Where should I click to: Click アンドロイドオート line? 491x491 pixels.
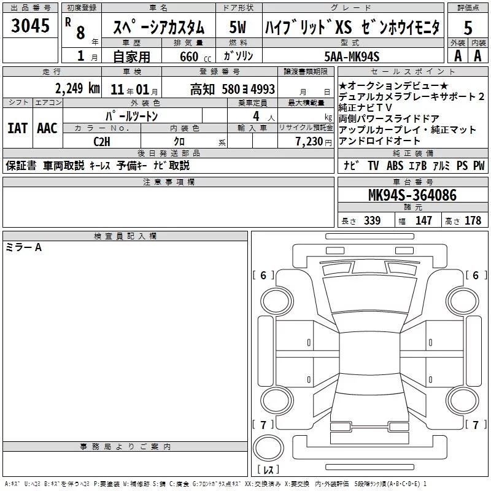coord(379,141)
